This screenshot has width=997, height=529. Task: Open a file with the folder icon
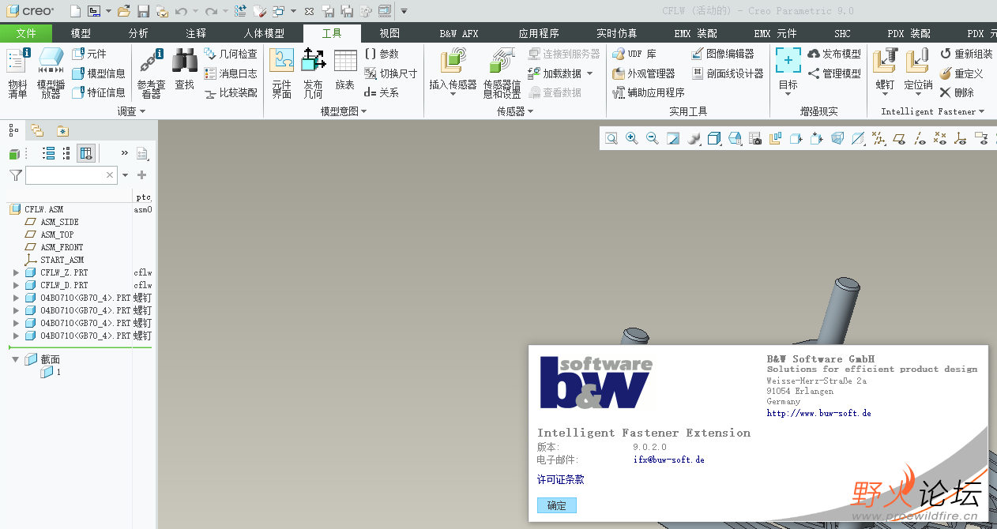[x=123, y=11]
